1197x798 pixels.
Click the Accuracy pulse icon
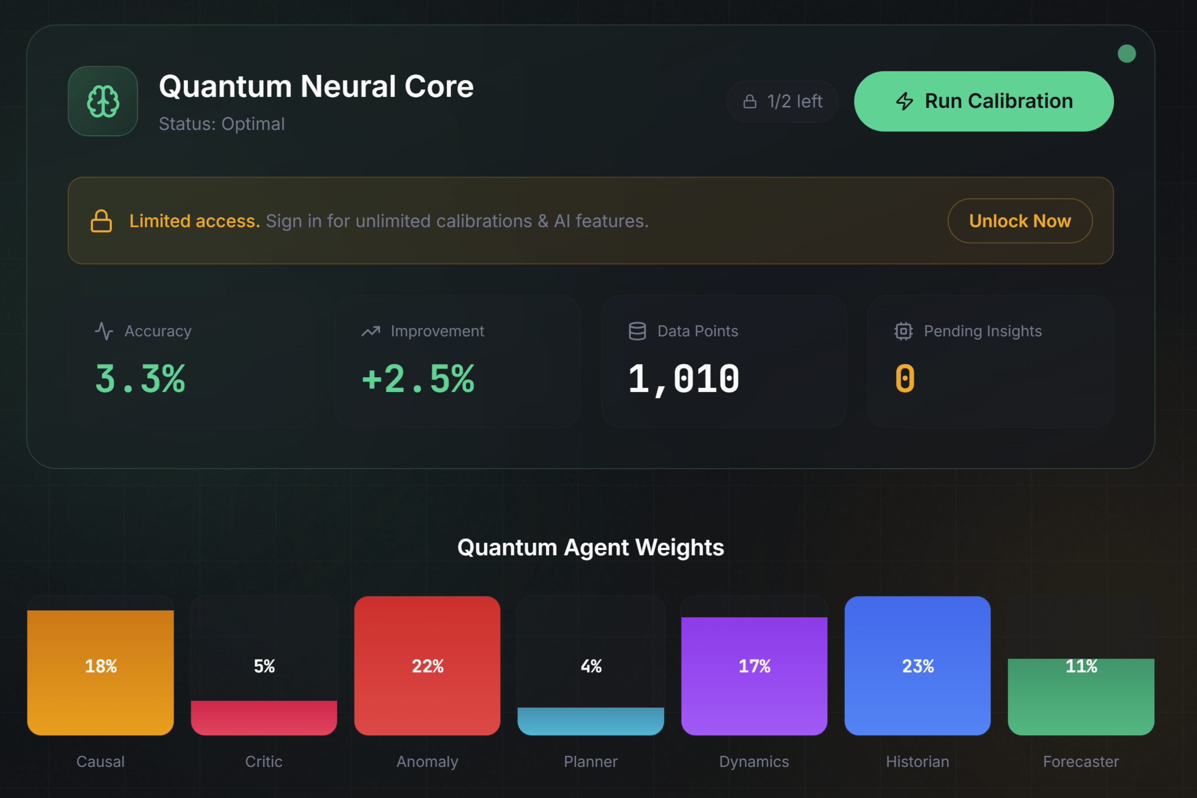tap(104, 331)
